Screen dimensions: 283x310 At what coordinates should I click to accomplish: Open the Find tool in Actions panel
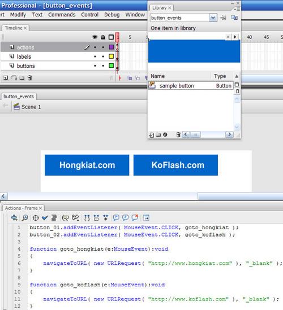pos(25,217)
